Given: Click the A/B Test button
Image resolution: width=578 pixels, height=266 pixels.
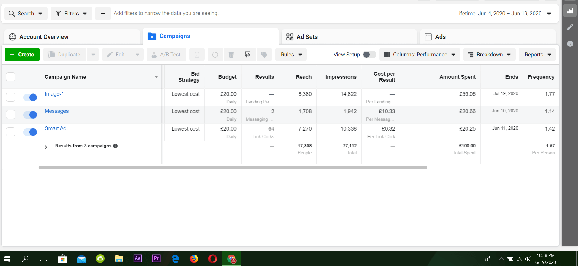Looking at the screenshot, I should (x=166, y=55).
